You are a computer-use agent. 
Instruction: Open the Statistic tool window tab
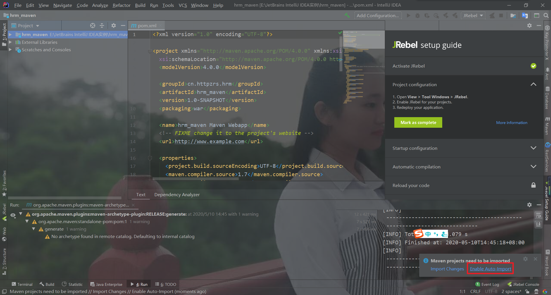click(x=72, y=284)
